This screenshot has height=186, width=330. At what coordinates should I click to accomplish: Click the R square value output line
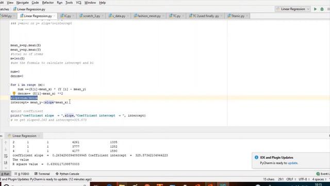tap(46, 164)
